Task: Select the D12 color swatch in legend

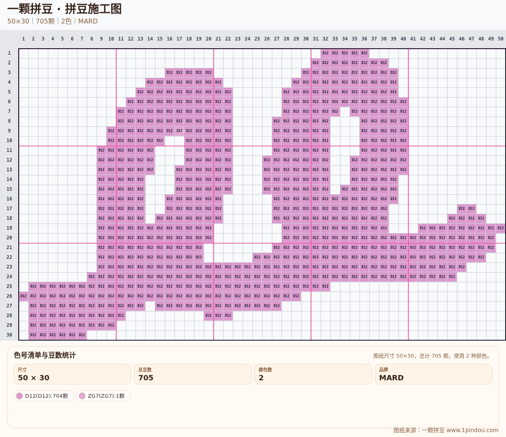Action: click(x=19, y=396)
